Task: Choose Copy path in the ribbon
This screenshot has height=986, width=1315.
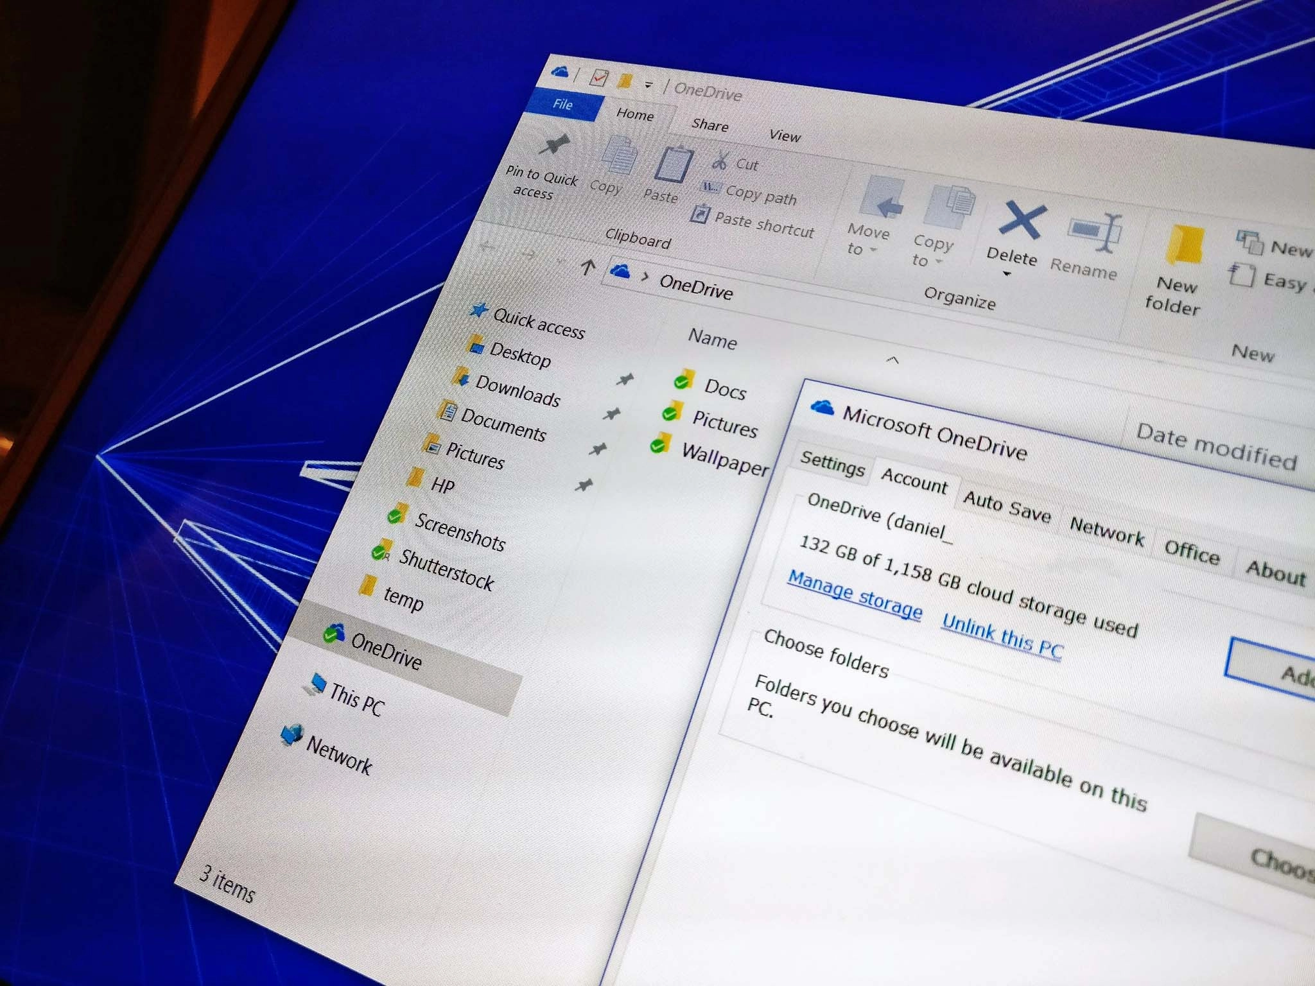Action: click(x=749, y=193)
